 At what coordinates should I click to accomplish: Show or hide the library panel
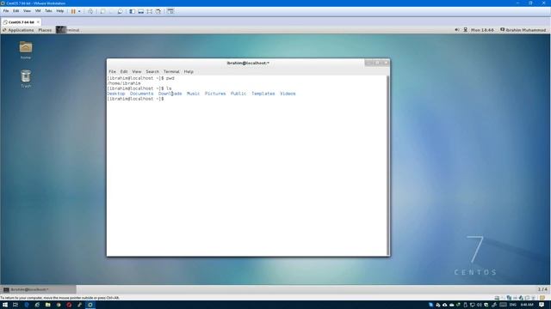click(x=132, y=11)
